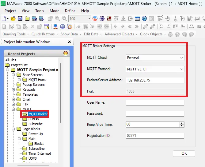The width and height of the screenshot is (205, 167).
Task: Open the Edit Data dropdown
Action: point(93,34)
